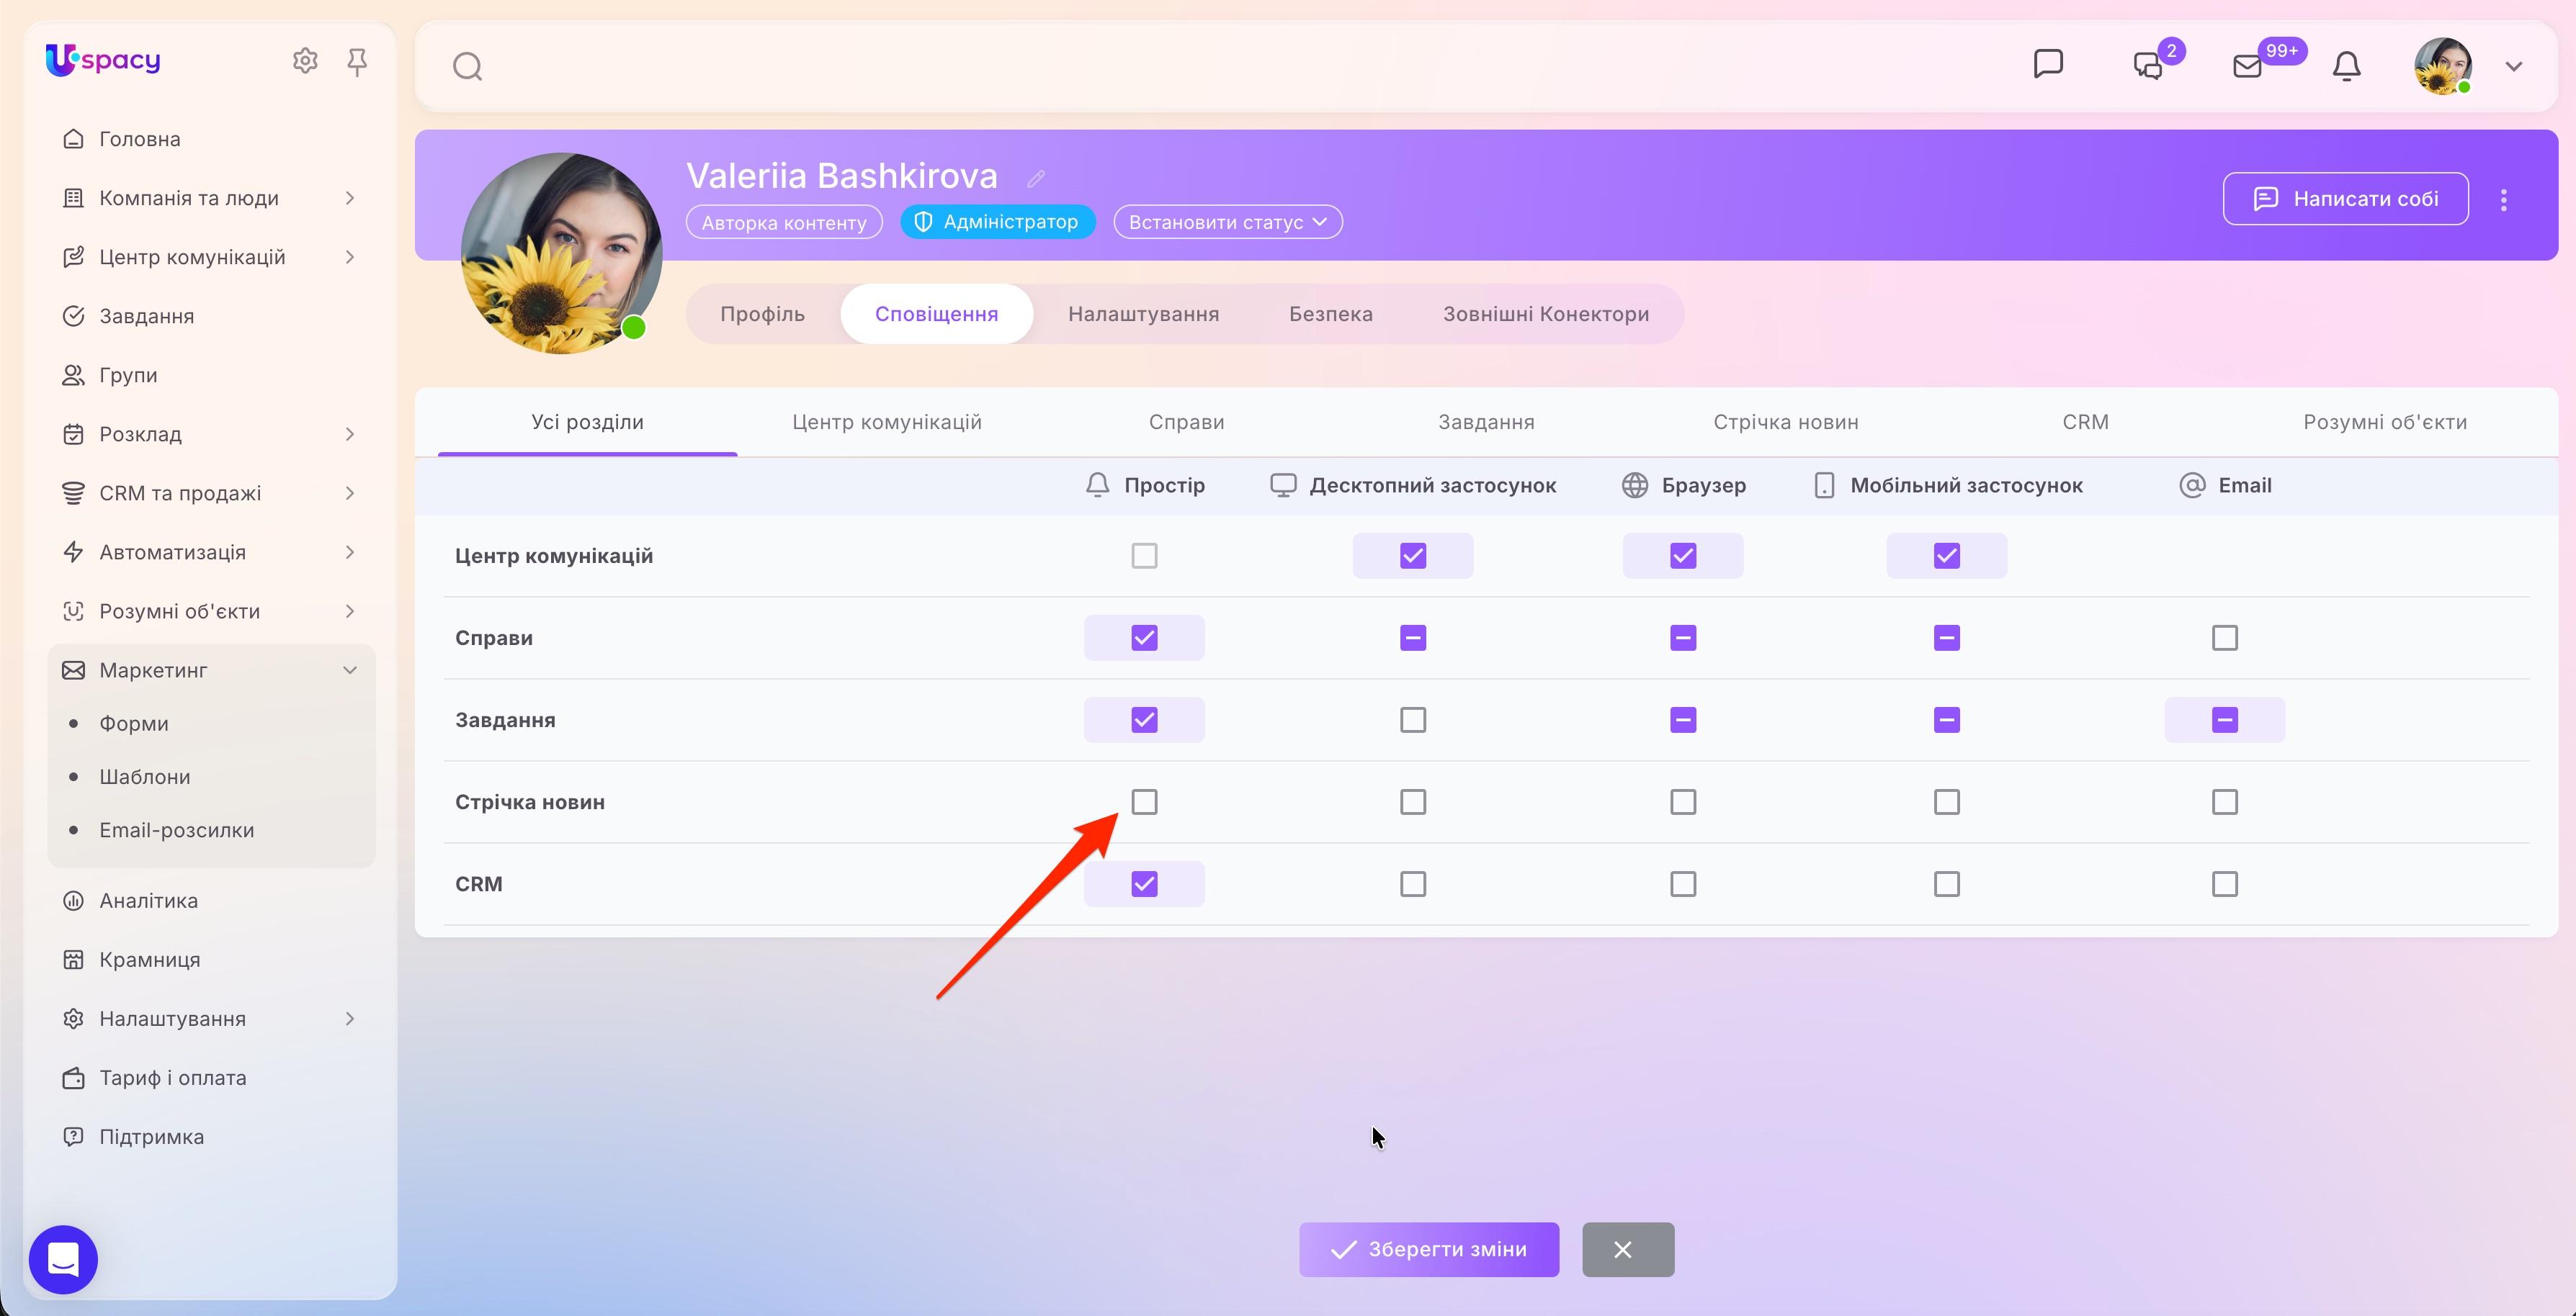Switch to the Безпека tab

coord(1330,314)
